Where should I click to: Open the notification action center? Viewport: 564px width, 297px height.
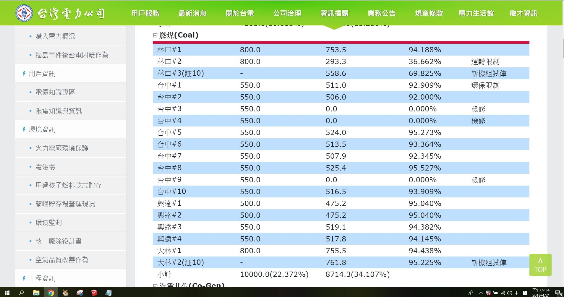coord(558,293)
